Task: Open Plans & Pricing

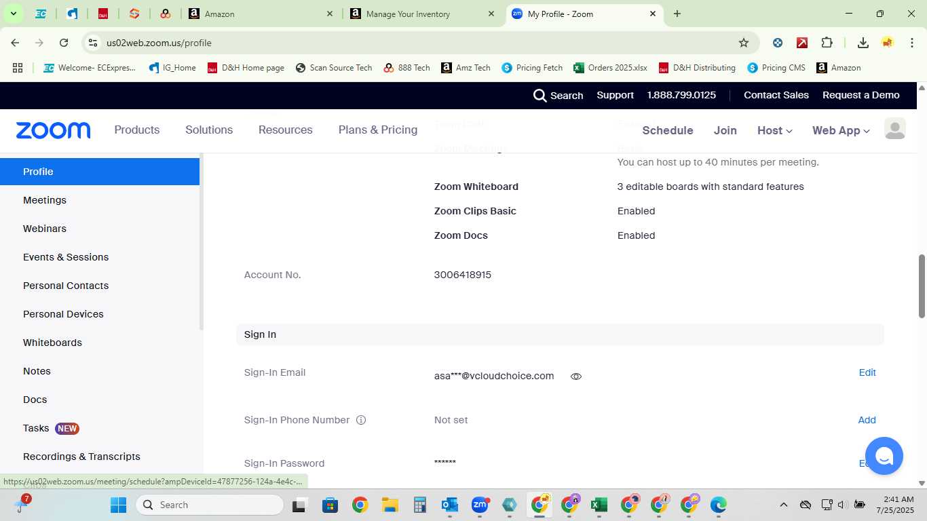Action: click(x=378, y=130)
